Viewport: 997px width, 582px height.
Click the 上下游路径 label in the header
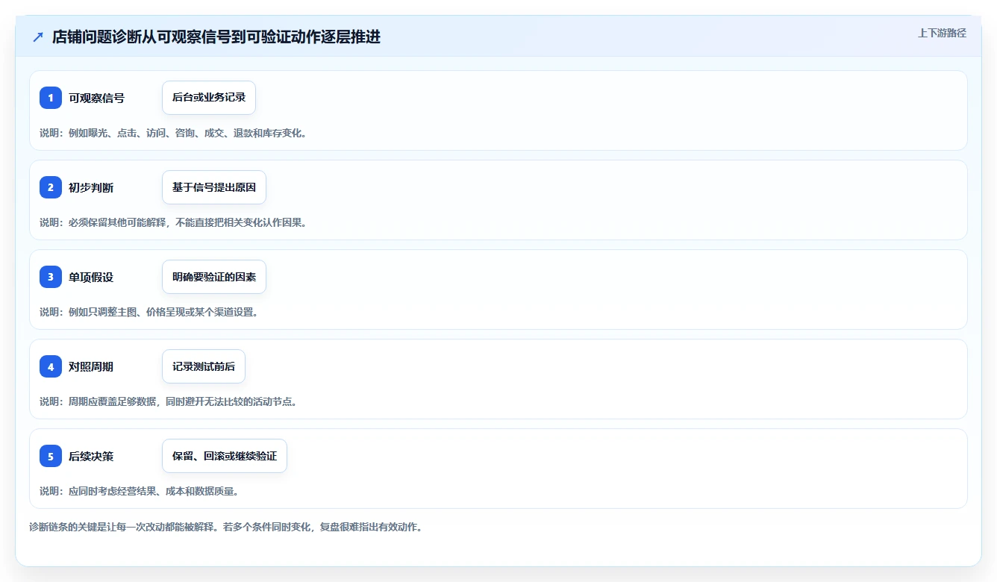point(942,33)
